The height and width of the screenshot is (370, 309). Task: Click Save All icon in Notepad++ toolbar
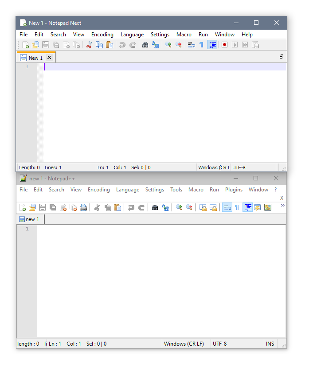[53, 207]
